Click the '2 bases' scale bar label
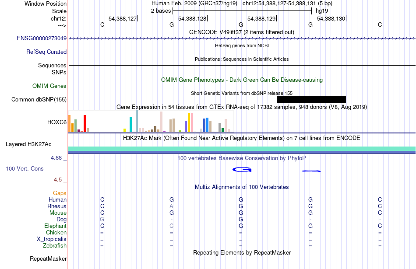Screen dimensions: 416x269 (x=161, y=11)
